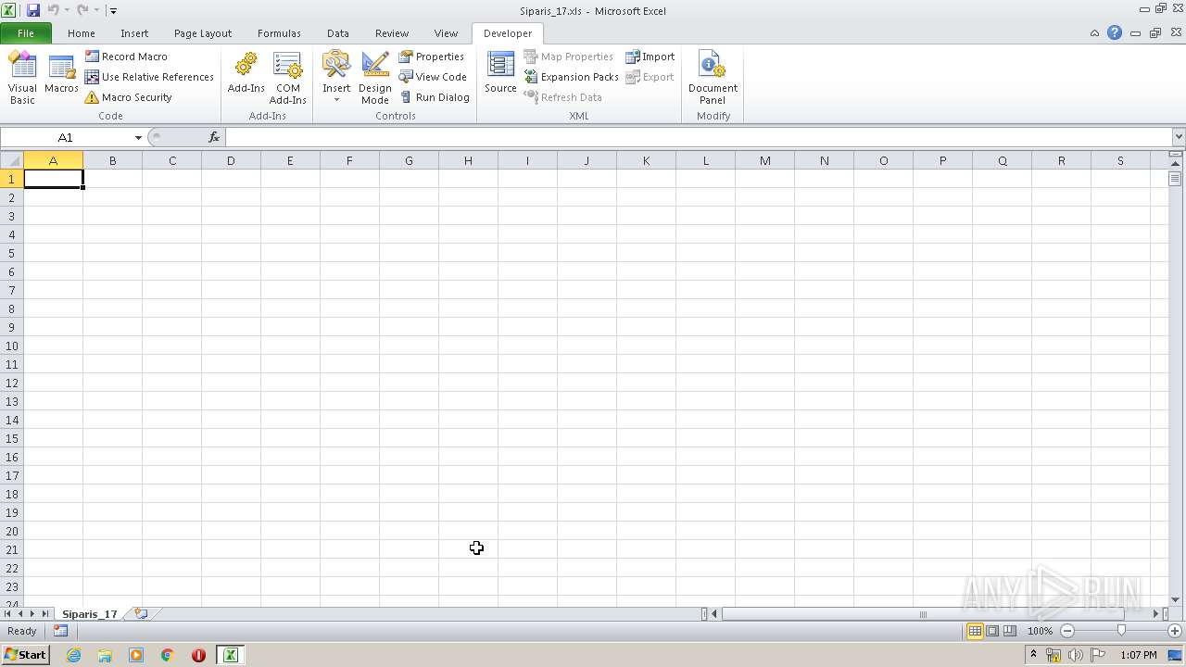Select cell C5
The width and height of the screenshot is (1186, 667).
pyautogui.click(x=171, y=253)
